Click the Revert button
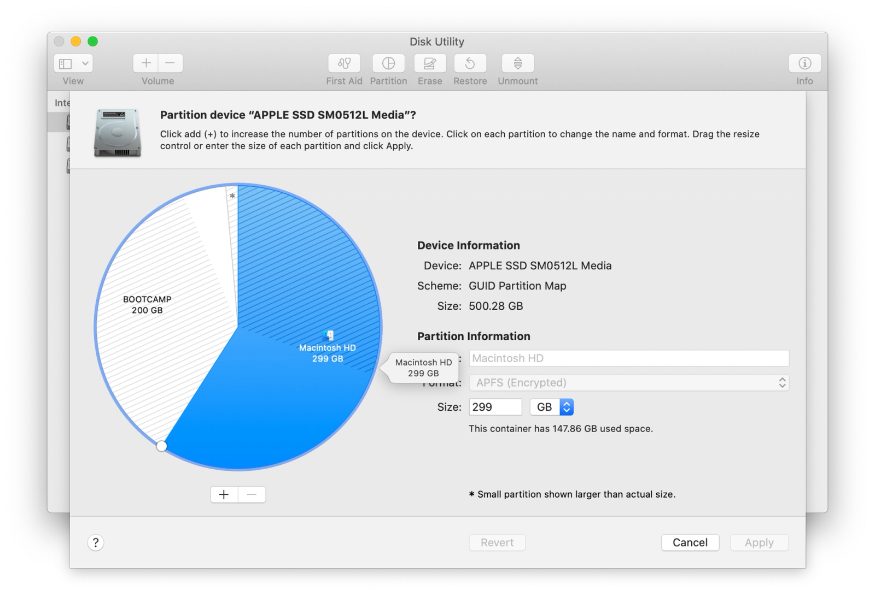 click(x=497, y=542)
